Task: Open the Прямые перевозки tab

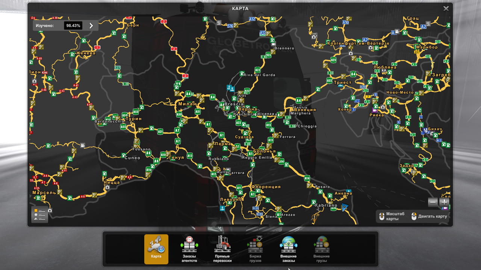Action: pyautogui.click(x=222, y=249)
